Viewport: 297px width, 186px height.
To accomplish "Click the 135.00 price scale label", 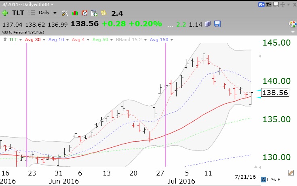I will (x=276, y=119).
